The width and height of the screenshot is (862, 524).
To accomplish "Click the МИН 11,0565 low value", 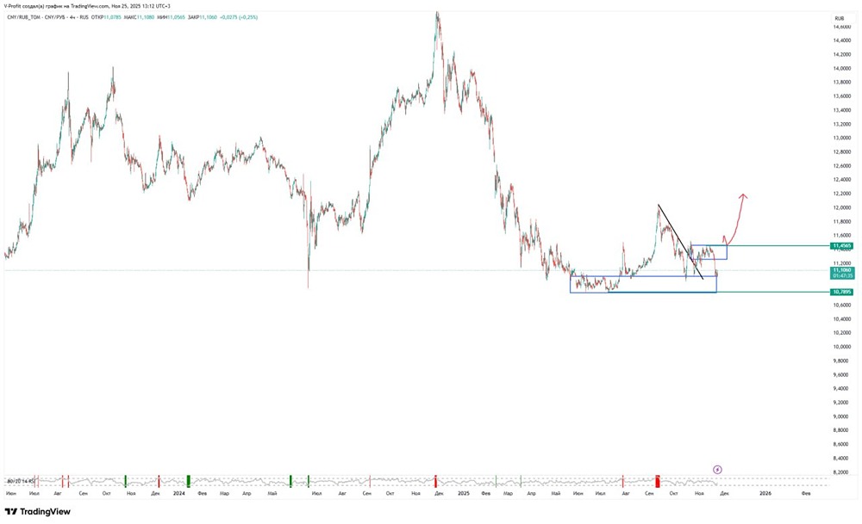I will coord(171,17).
